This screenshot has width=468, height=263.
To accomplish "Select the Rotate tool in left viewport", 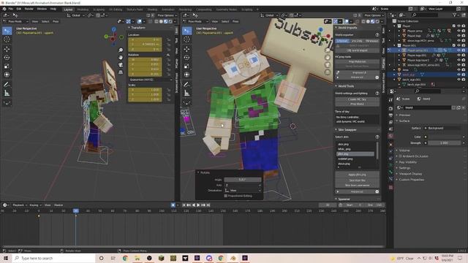I will click(x=7, y=57).
